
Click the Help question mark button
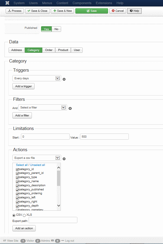point(134,11)
